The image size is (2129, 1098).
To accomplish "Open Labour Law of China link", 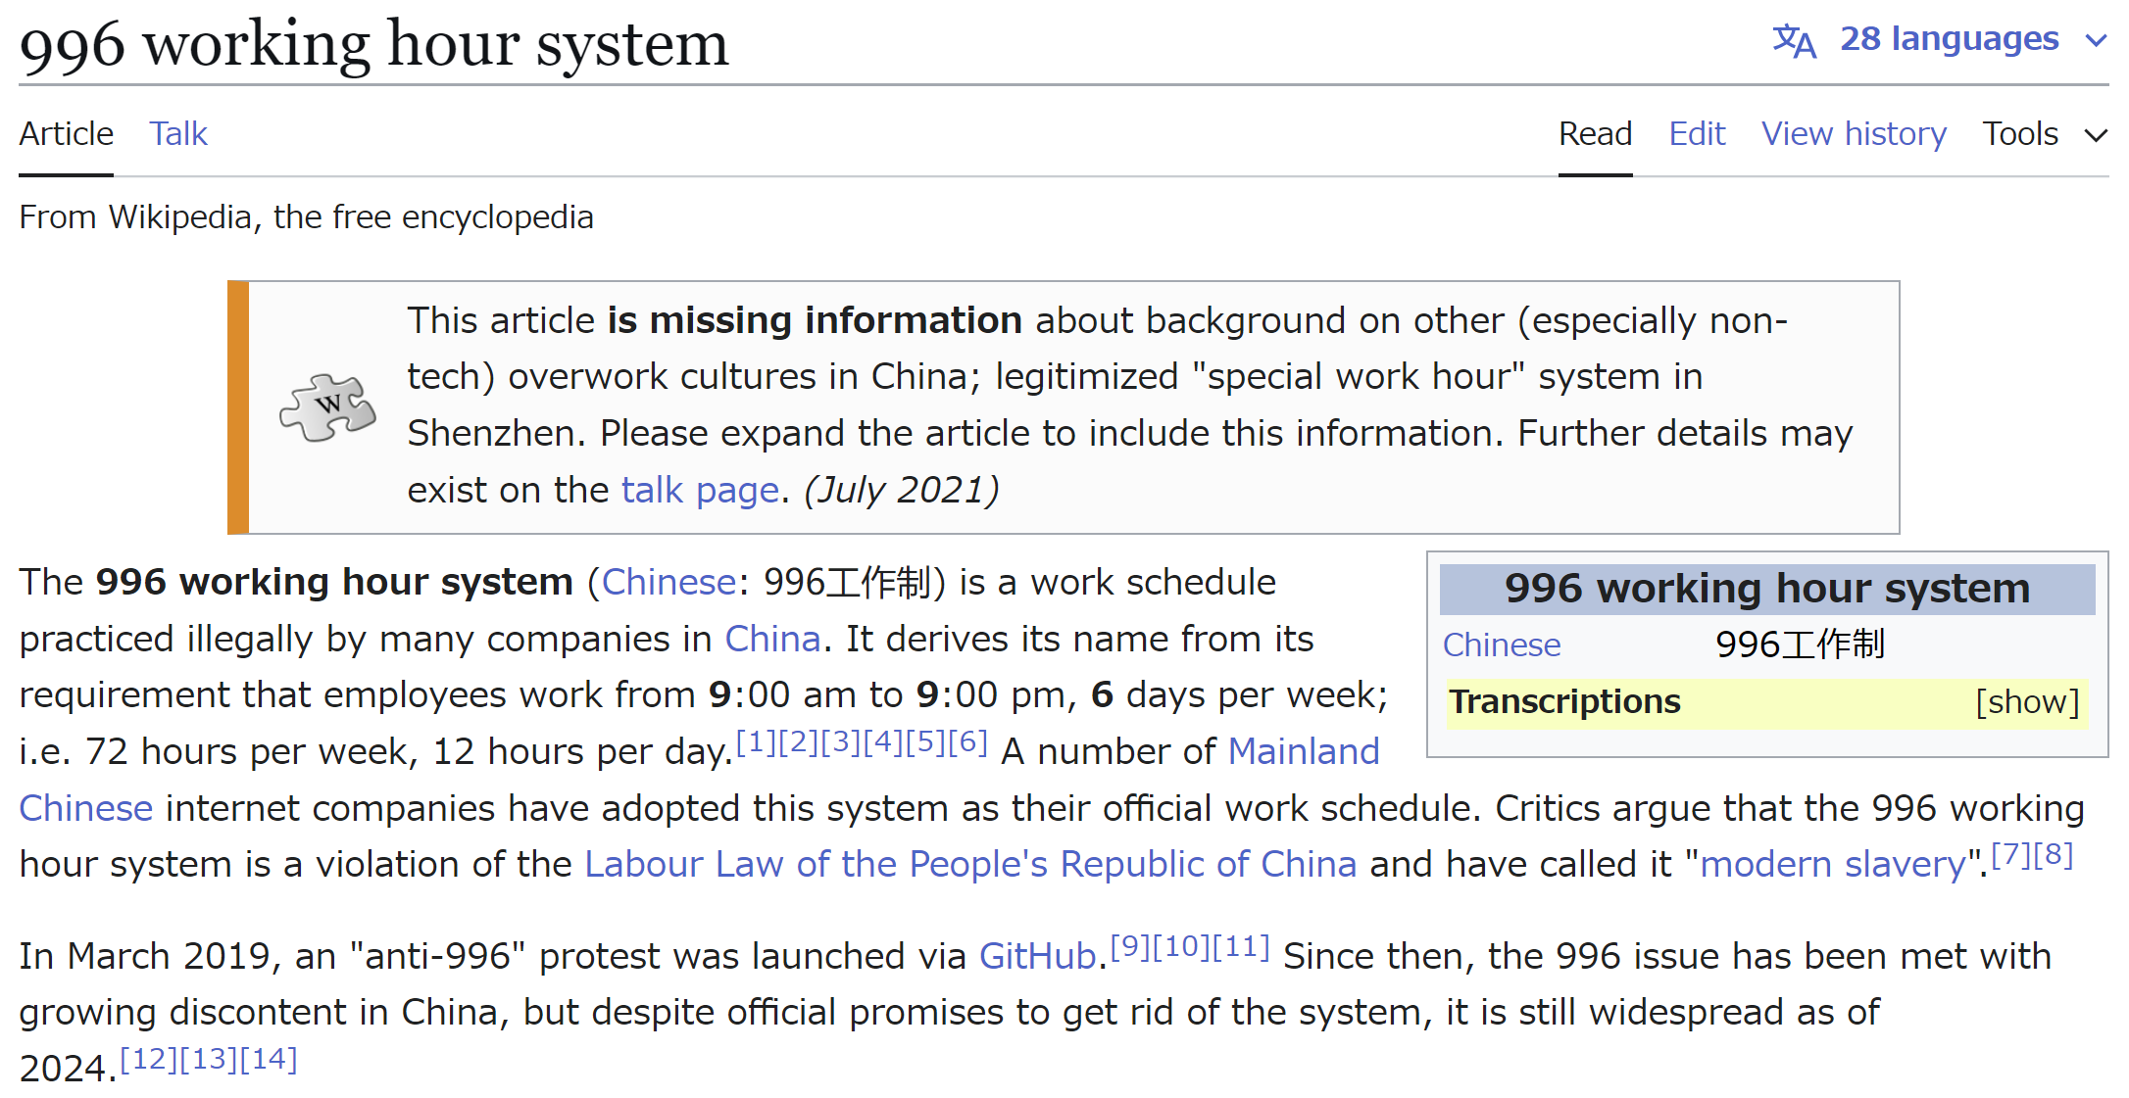I will 970,865.
